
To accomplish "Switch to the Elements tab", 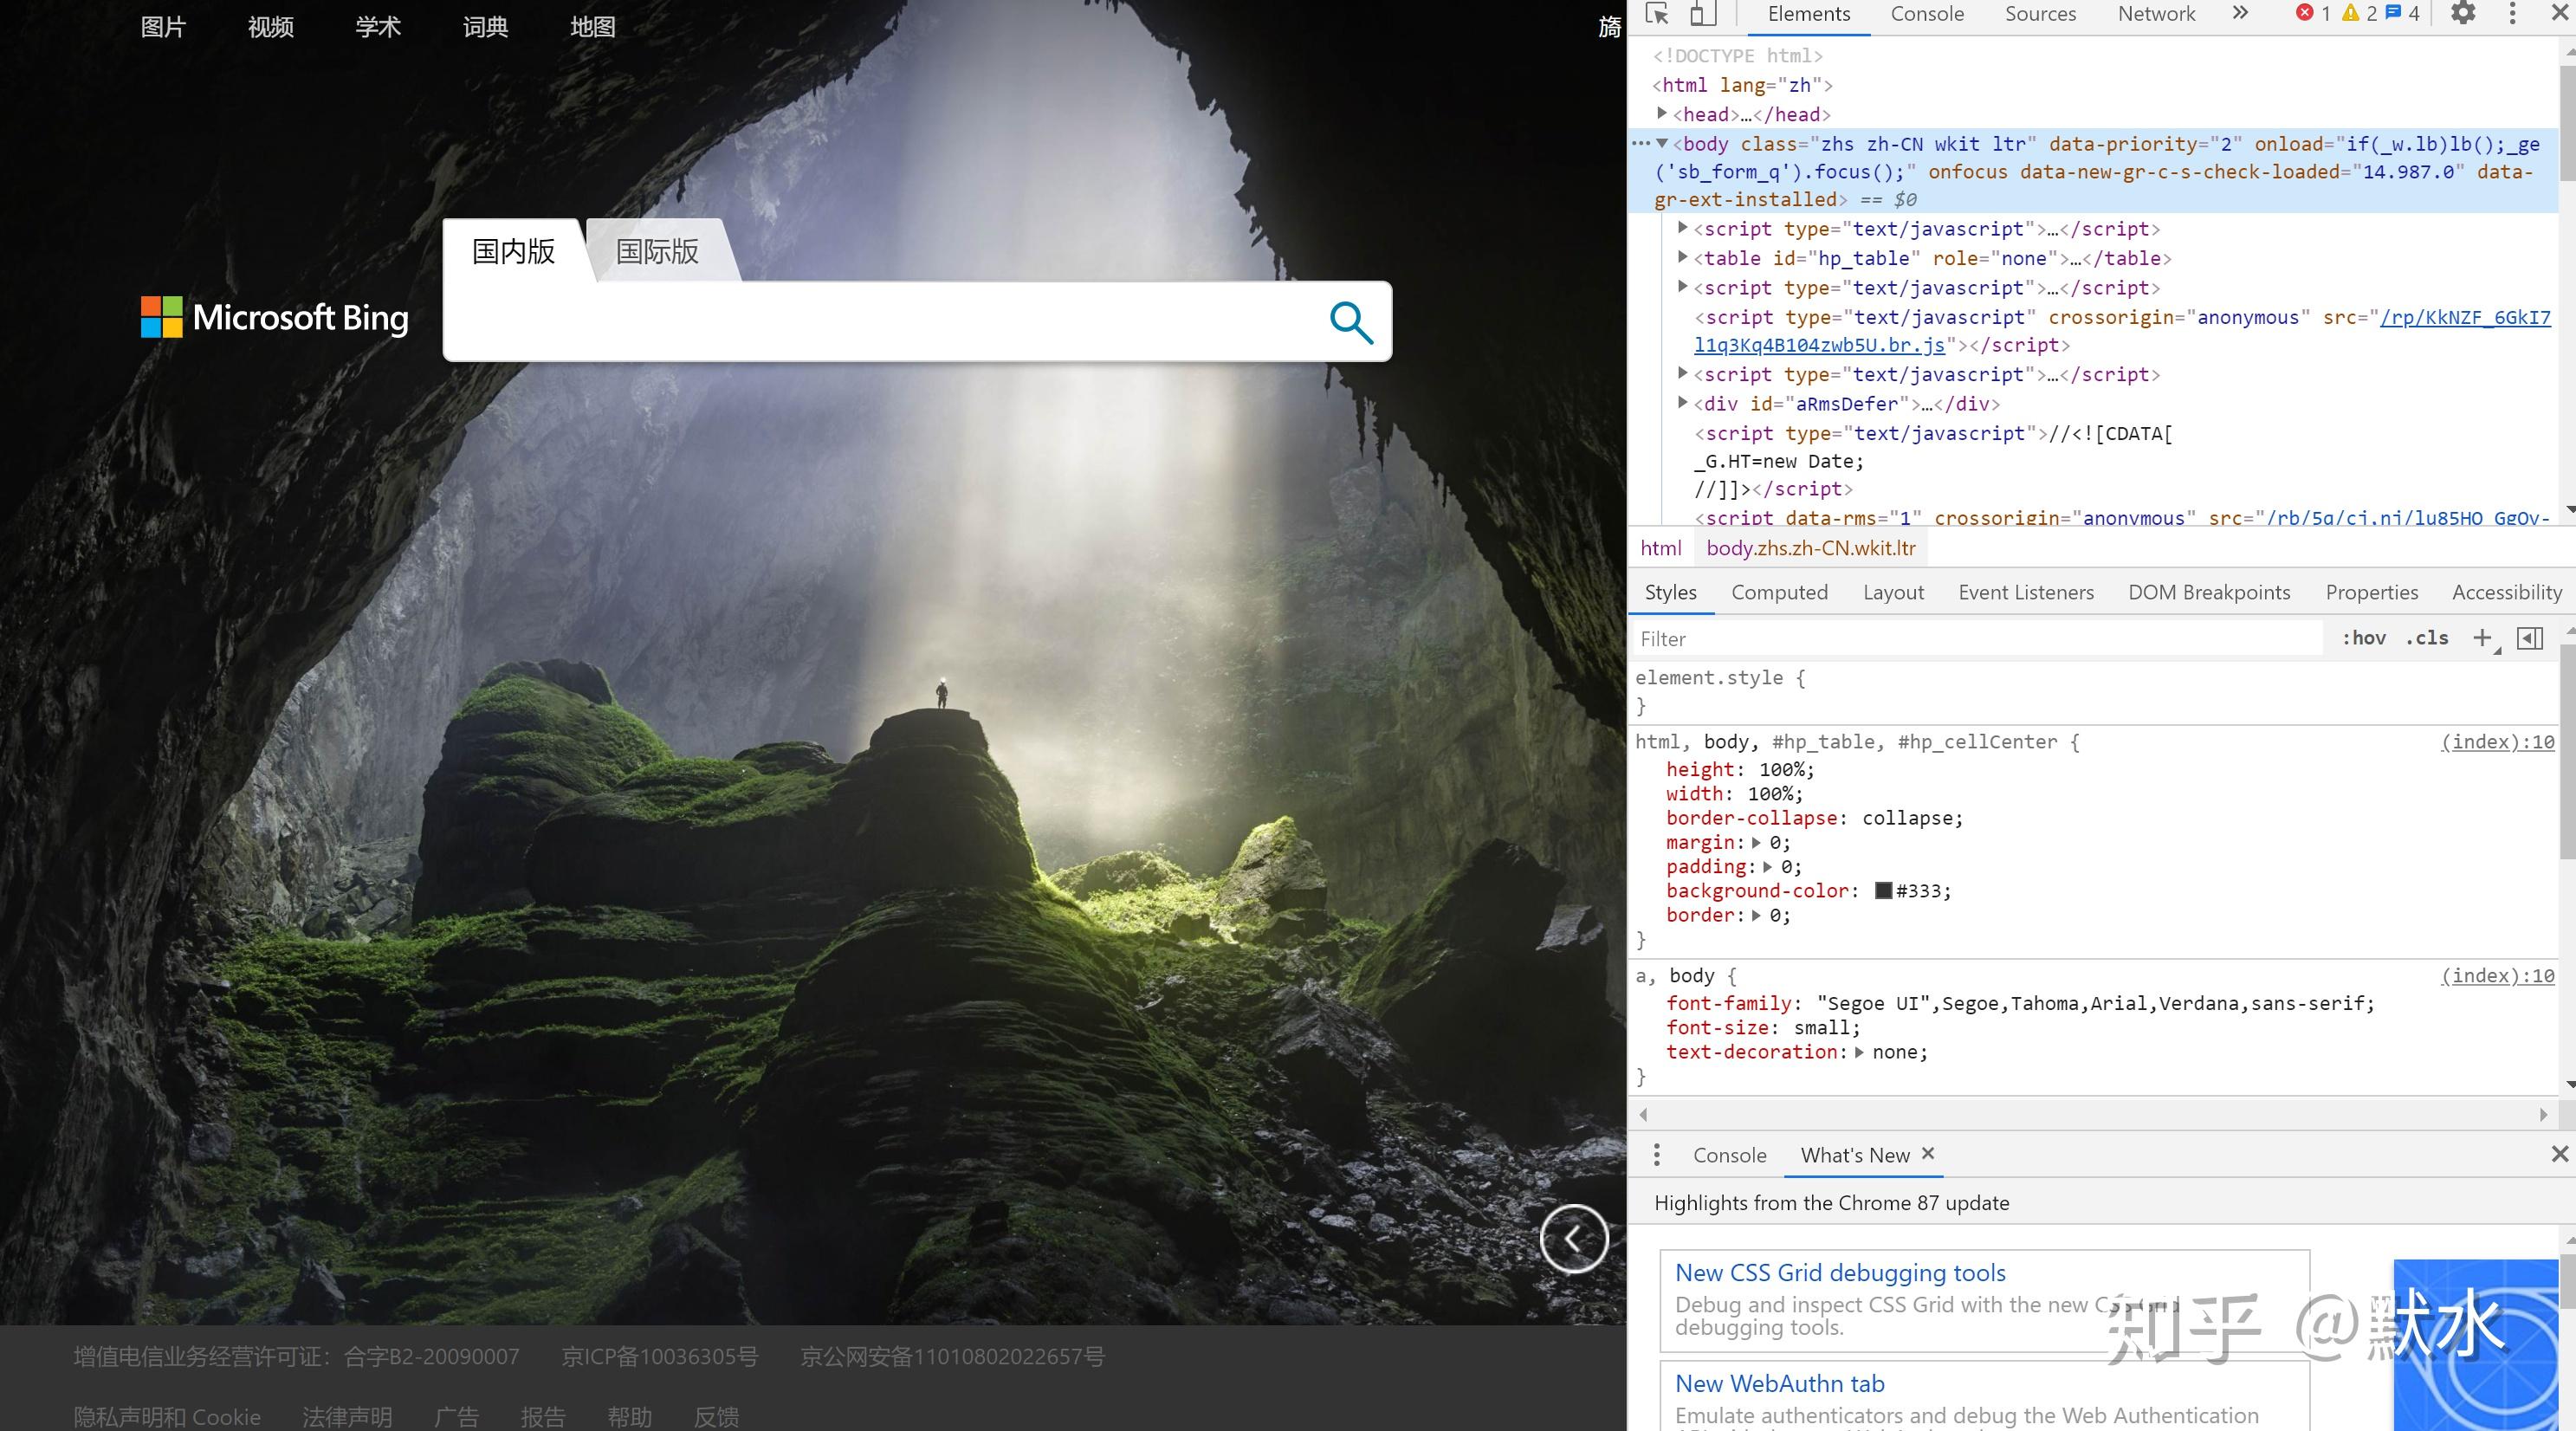I will point(1809,14).
